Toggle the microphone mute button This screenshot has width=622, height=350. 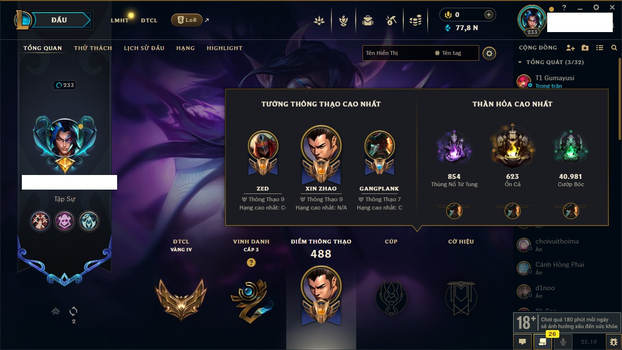563,342
